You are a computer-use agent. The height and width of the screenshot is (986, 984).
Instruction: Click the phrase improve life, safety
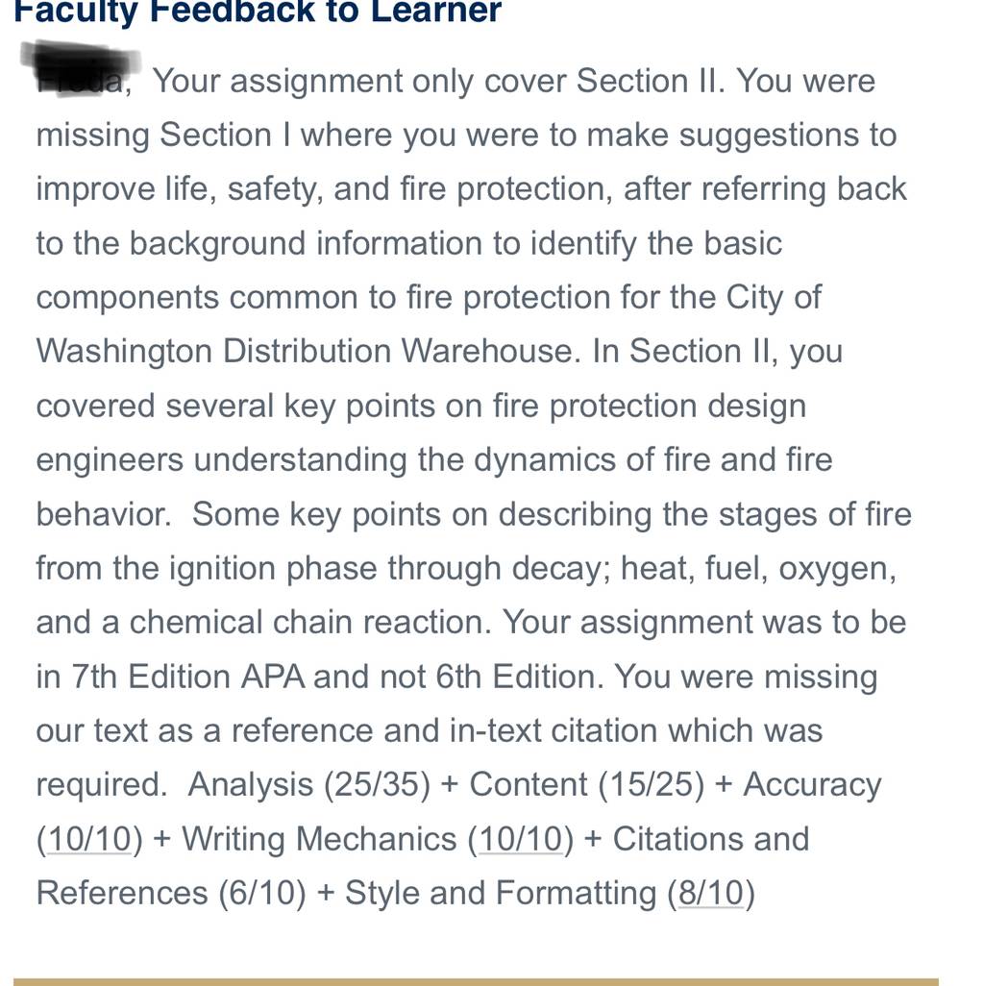tap(178, 189)
